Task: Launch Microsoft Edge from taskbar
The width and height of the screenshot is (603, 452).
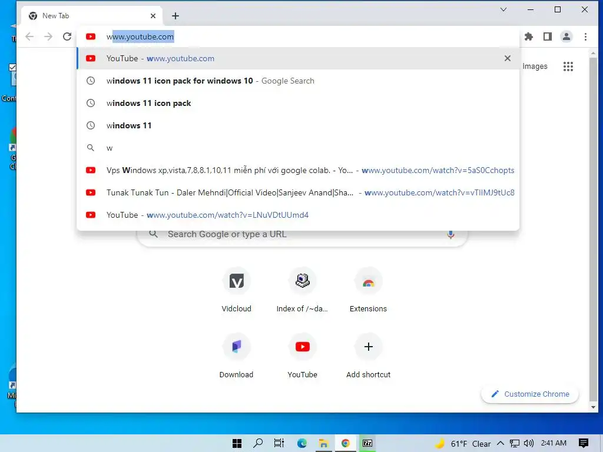Action: [x=302, y=443]
